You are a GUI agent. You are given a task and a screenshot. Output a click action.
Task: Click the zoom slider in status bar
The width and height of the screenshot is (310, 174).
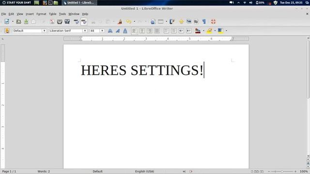tap(282, 172)
